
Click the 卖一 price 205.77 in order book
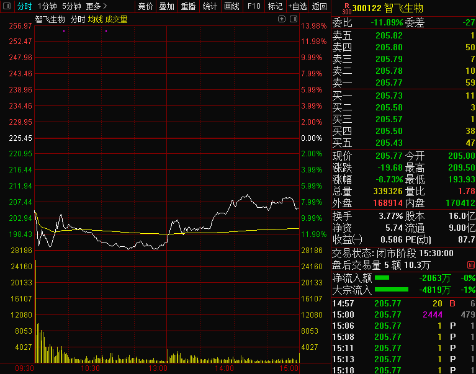(388, 82)
